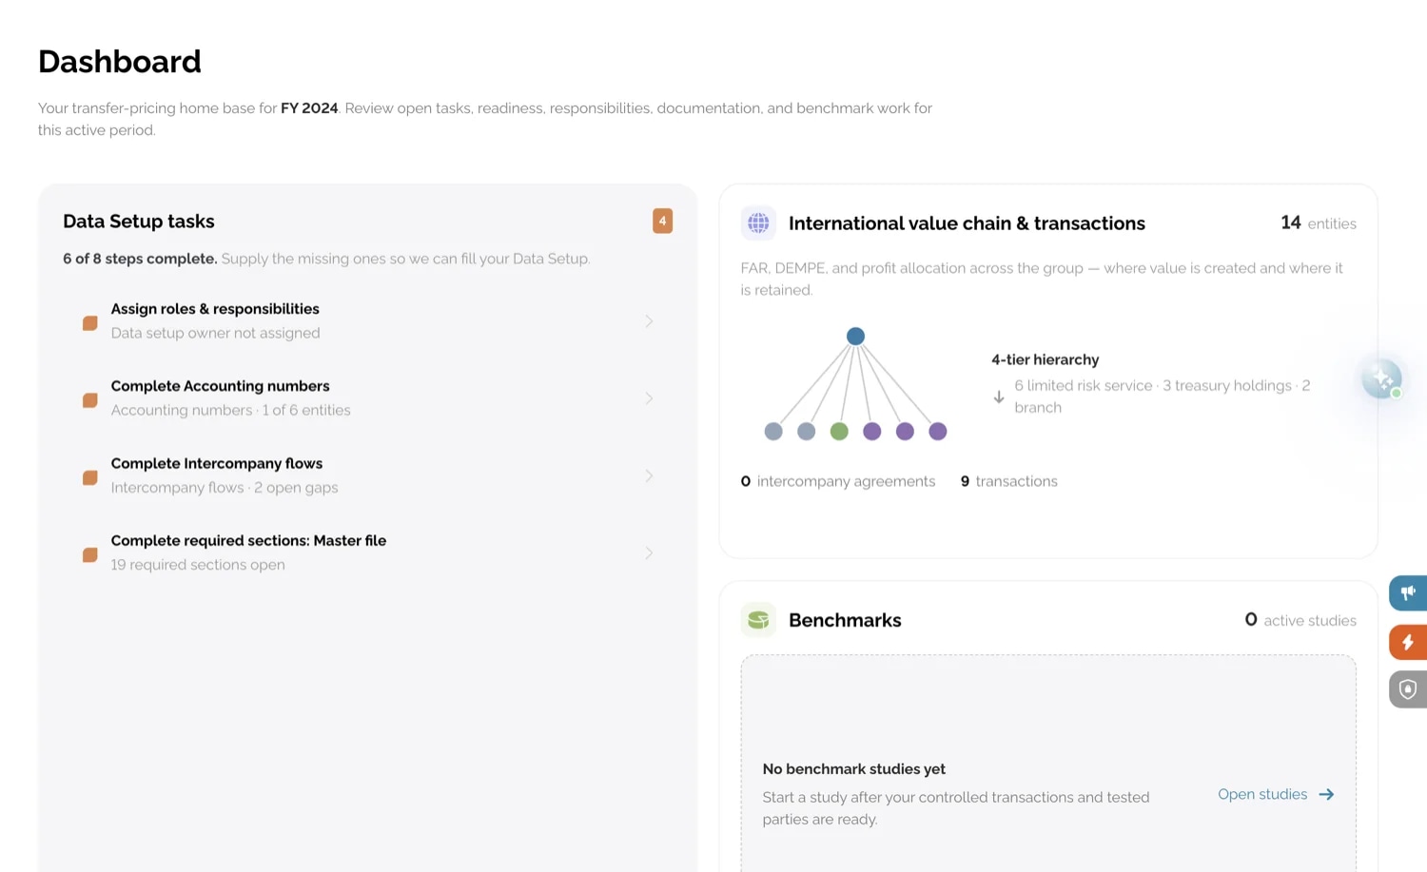Screen dimensions: 1427x872
Task: Select the green node in the hierarchy chart
Action: point(839,432)
